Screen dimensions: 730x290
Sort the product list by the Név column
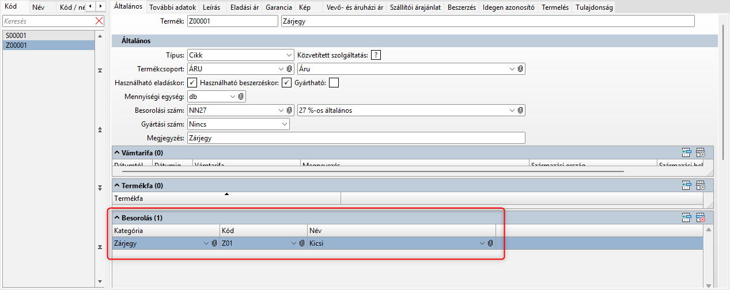[38, 7]
